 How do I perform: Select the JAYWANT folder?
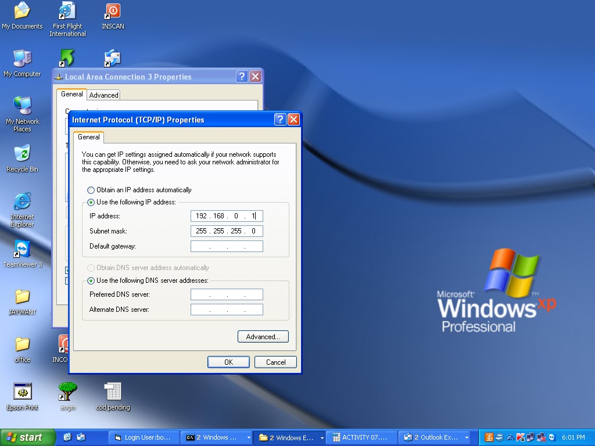tap(22, 302)
